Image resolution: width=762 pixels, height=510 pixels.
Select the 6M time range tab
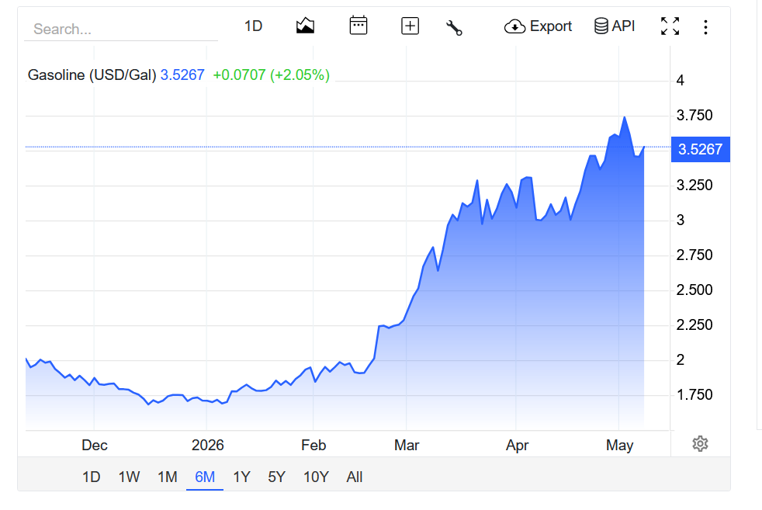pyautogui.click(x=205, y=477)
